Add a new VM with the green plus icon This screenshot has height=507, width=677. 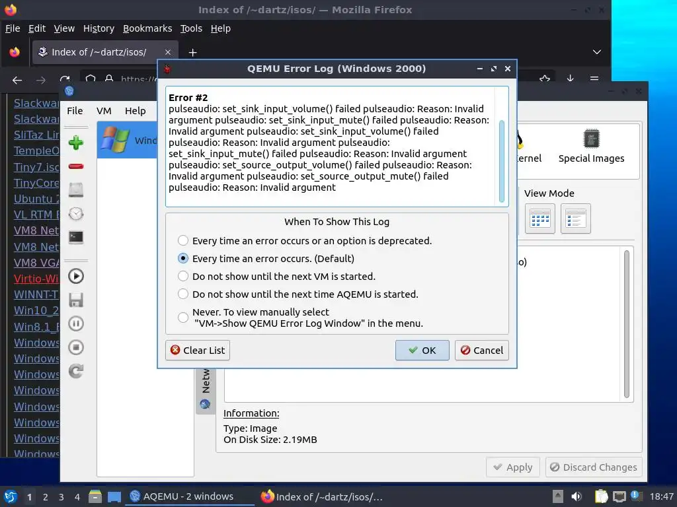click(76, 143)
